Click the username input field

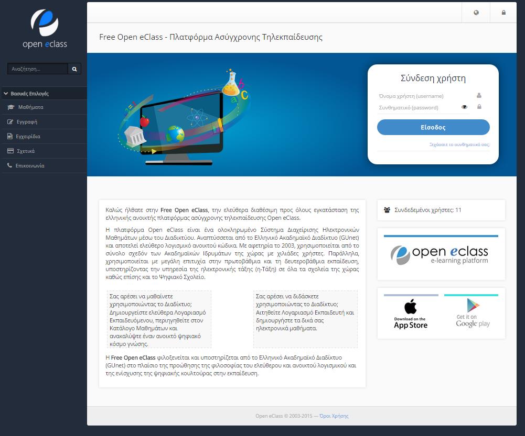coord(424,96)
